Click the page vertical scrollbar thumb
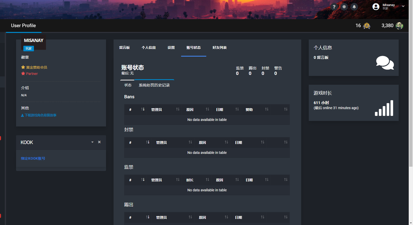Viewport: 413px width, 225px height. click(x=411, y=83)
